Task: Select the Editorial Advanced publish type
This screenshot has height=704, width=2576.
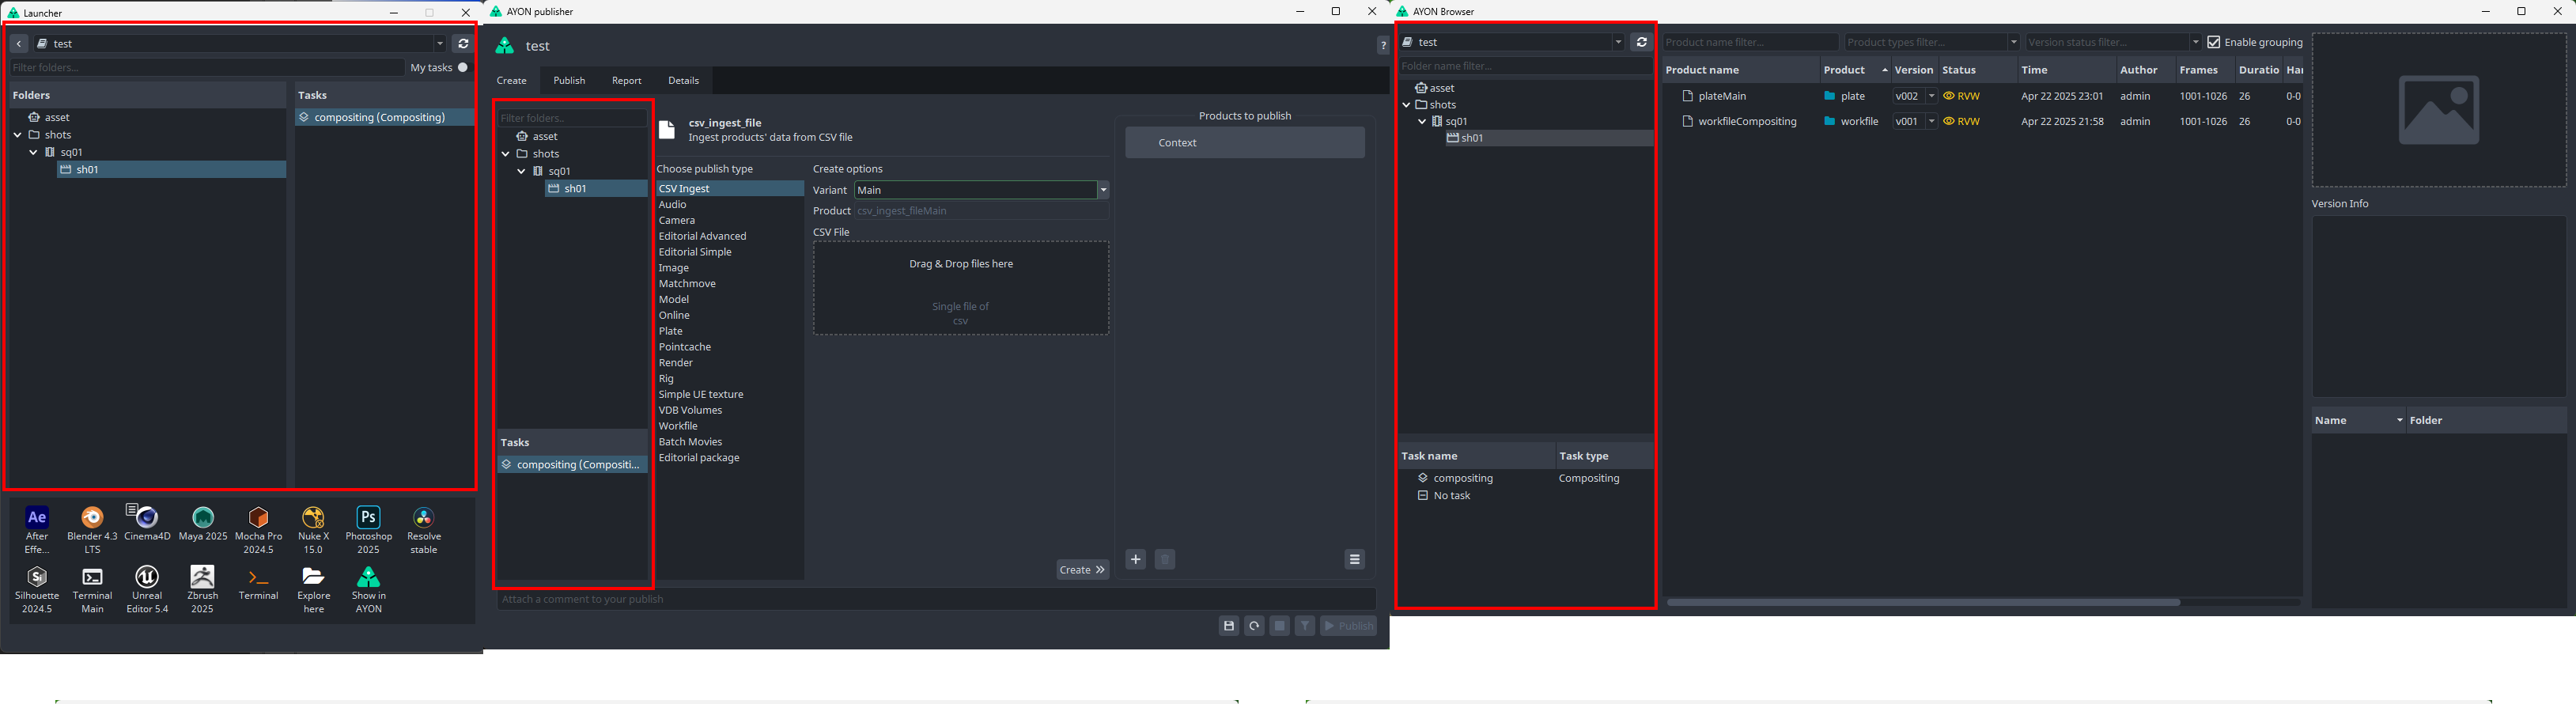Action: pyautogui.click(x=729, y=236)
